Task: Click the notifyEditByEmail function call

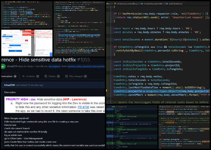Action: (163, 51)
